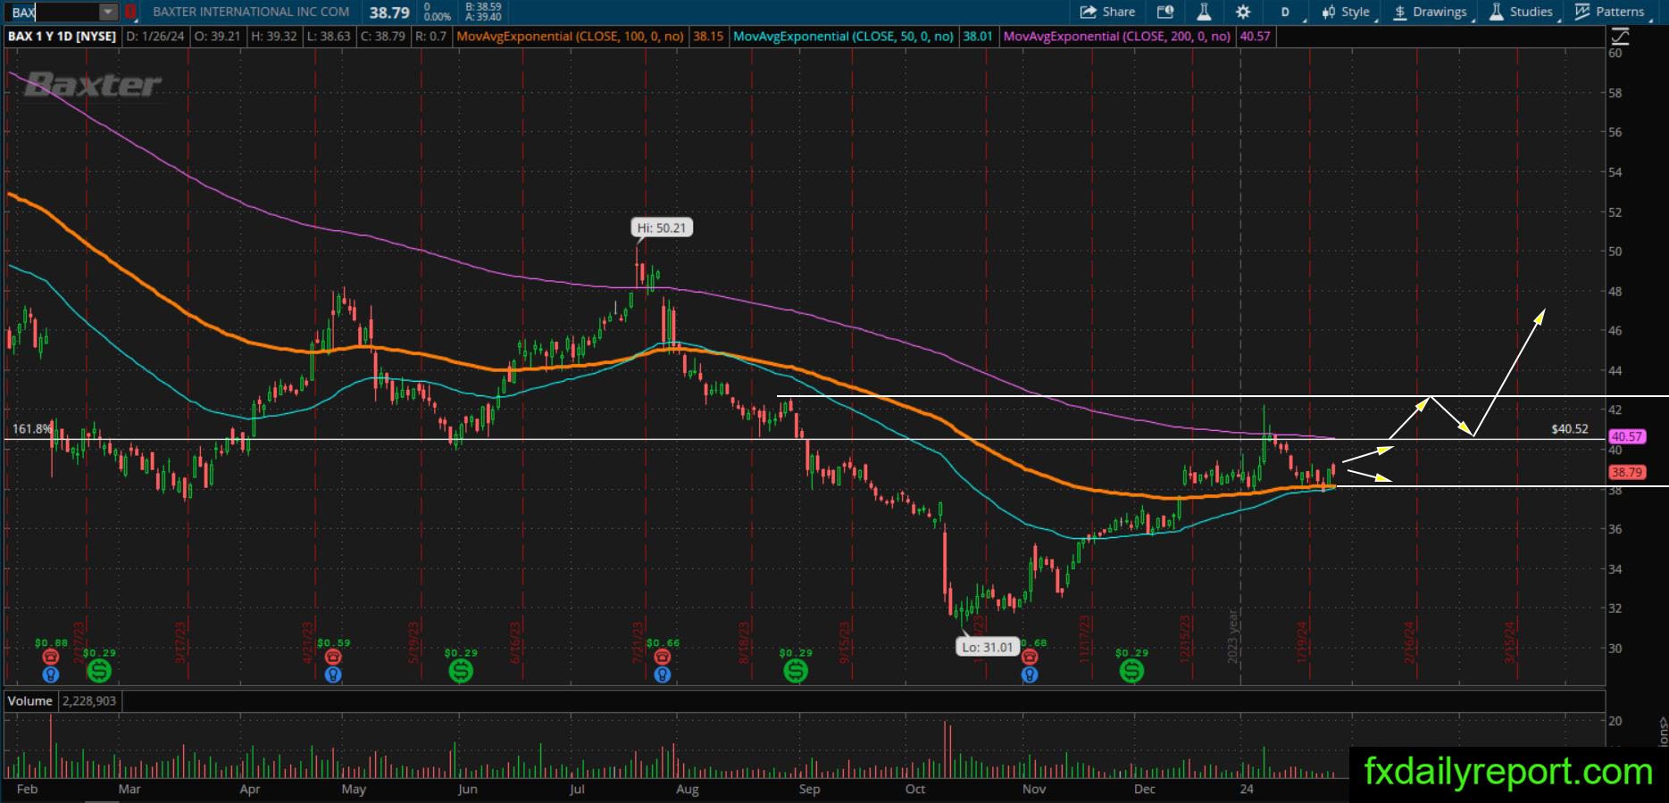Screen dimensions: 1669x803
Task: Click the Volume study label
Action: [30, 701]
